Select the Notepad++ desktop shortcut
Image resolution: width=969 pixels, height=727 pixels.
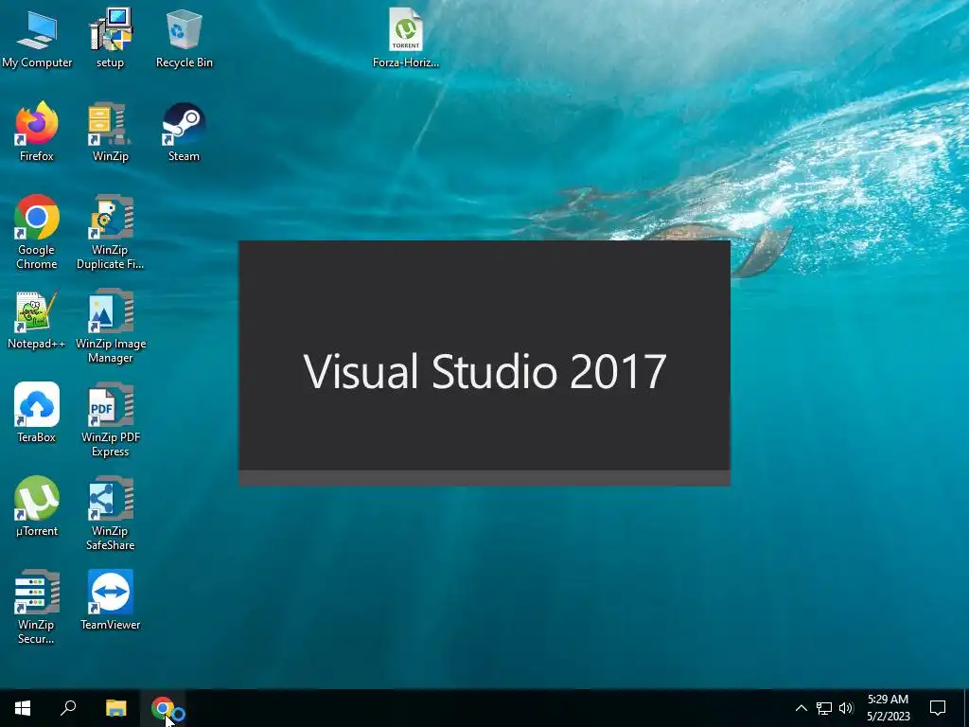click(x=37, y=320)
